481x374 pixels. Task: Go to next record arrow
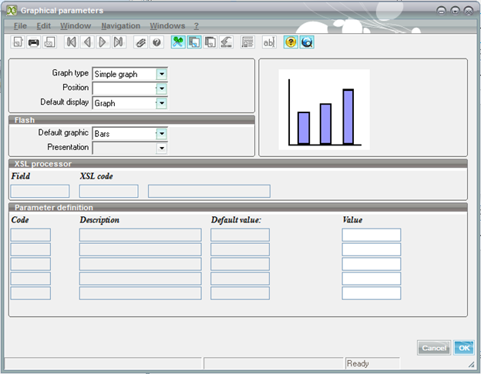click(x=103, y=42)
